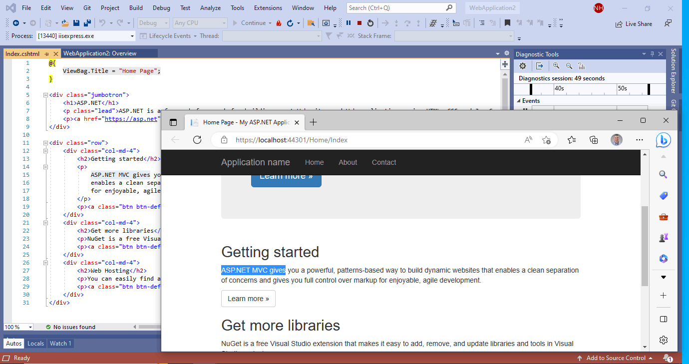
Task: Pause debugging with the Break All icon
Action: pyautogui.click(x=348, y=23)
